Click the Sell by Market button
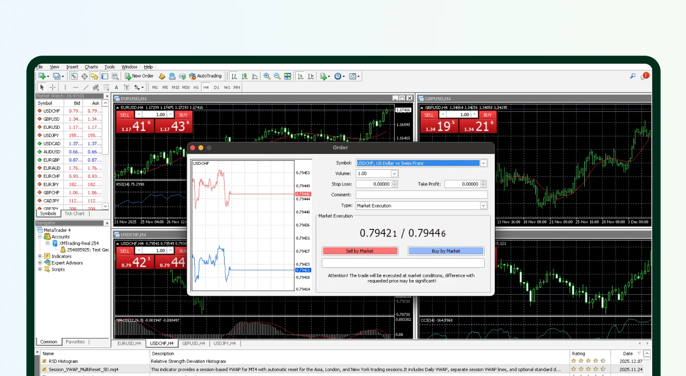The width and height of the screenshot is (686, 376). click(x=360, y=251)
